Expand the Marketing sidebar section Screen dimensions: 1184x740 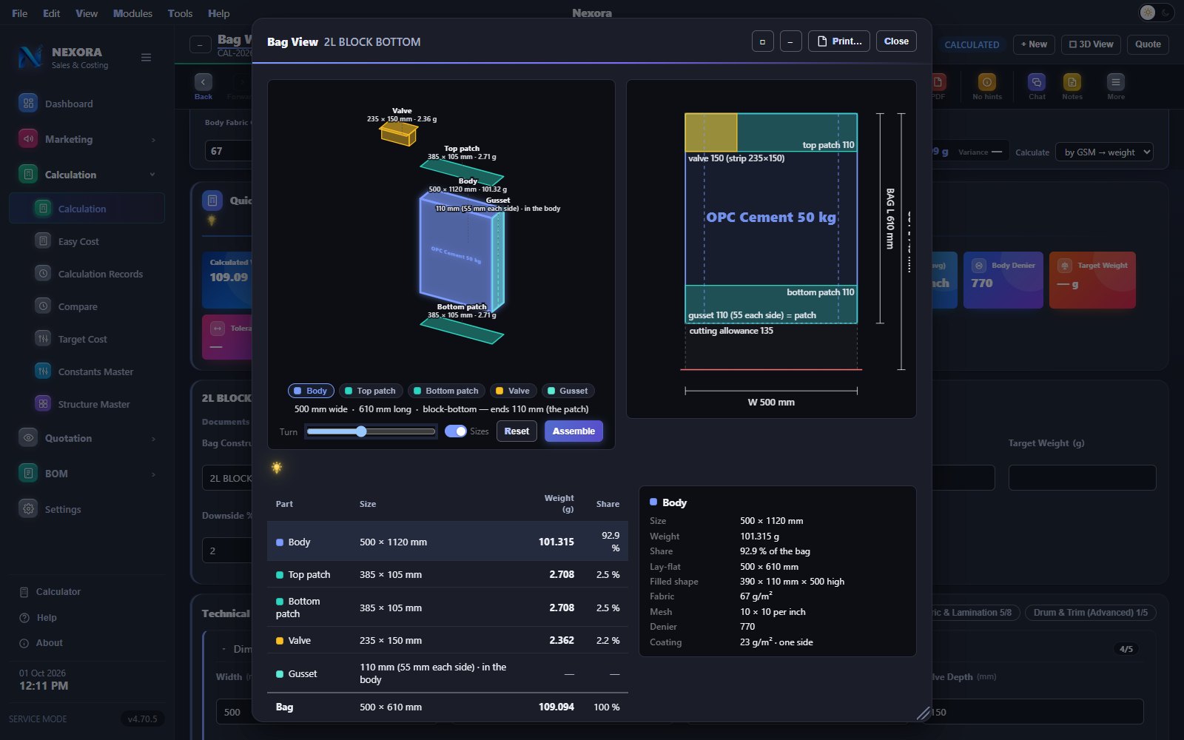153,139
